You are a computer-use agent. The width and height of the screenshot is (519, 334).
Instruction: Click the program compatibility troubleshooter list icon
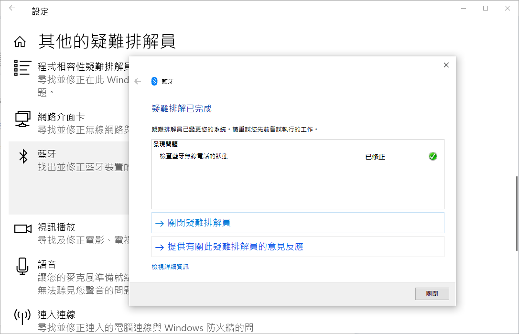(22, 68)
